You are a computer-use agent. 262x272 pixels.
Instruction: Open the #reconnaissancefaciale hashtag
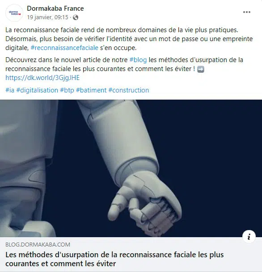click(x=64, y=48)
